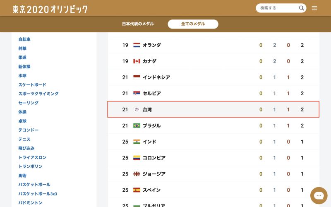Switch to 日本代表のメダル tab
Viewport: 331px width, 207px height.
pos(138,24)
